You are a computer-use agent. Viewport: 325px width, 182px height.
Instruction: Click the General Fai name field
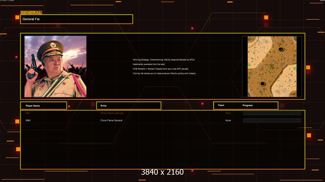pyautogui.click(x=77, y=19)
